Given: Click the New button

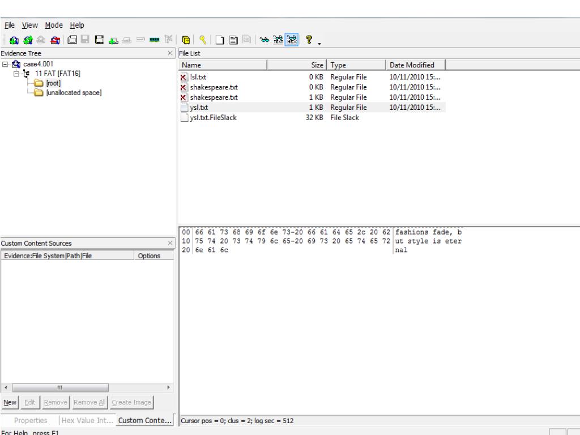Looking at the screenshot, I should (x=10, y=402).
